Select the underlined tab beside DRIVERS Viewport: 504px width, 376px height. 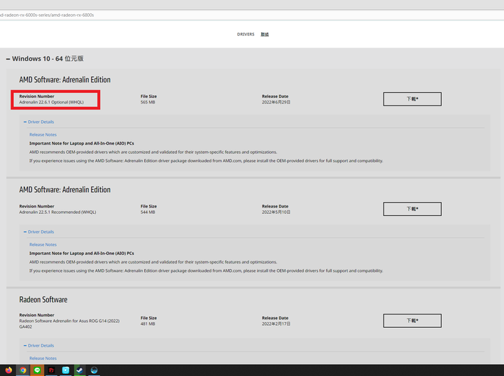click(265, 34)
